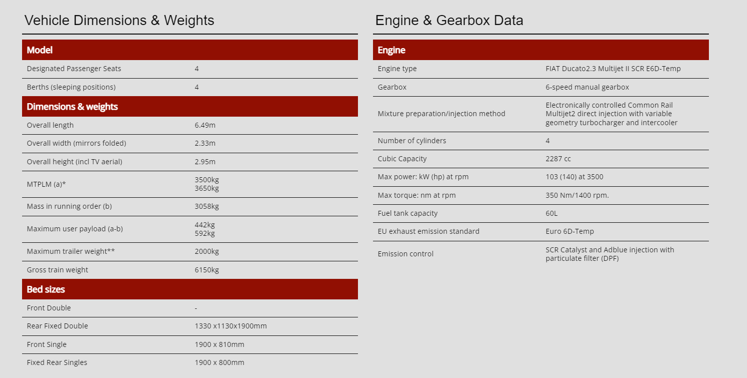Click the '3650kg' MTPLM value

207,188
